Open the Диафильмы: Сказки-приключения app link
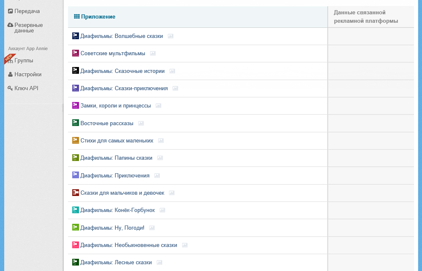Image resolution: width=422 pixels, height=271 pixels. point(124,89)
